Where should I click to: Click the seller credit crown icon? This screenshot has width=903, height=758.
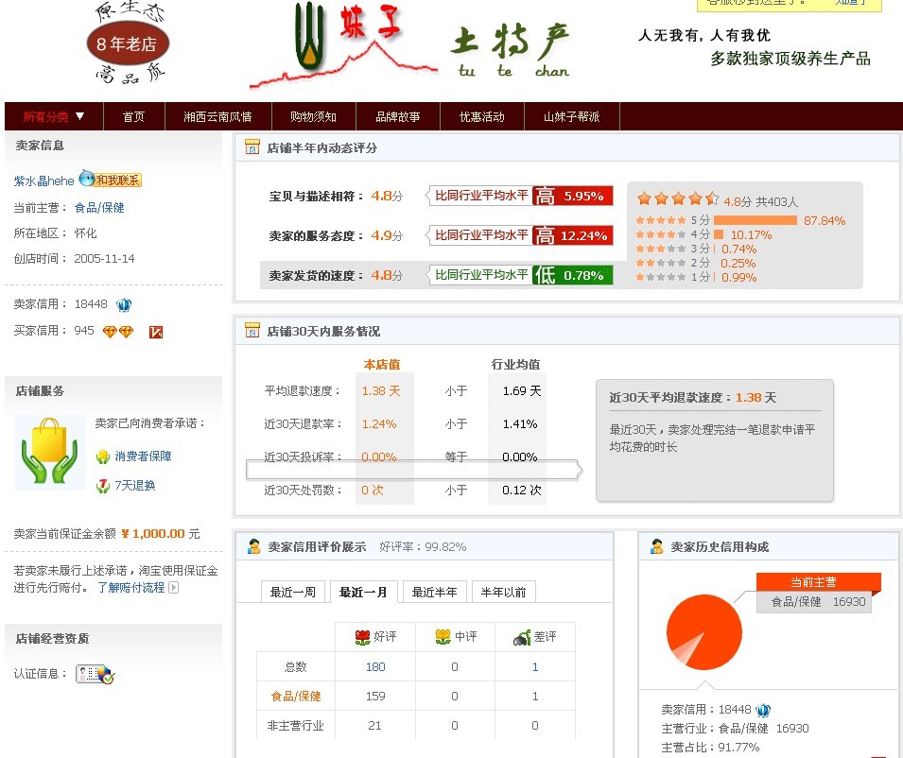[x=124, y=304]
